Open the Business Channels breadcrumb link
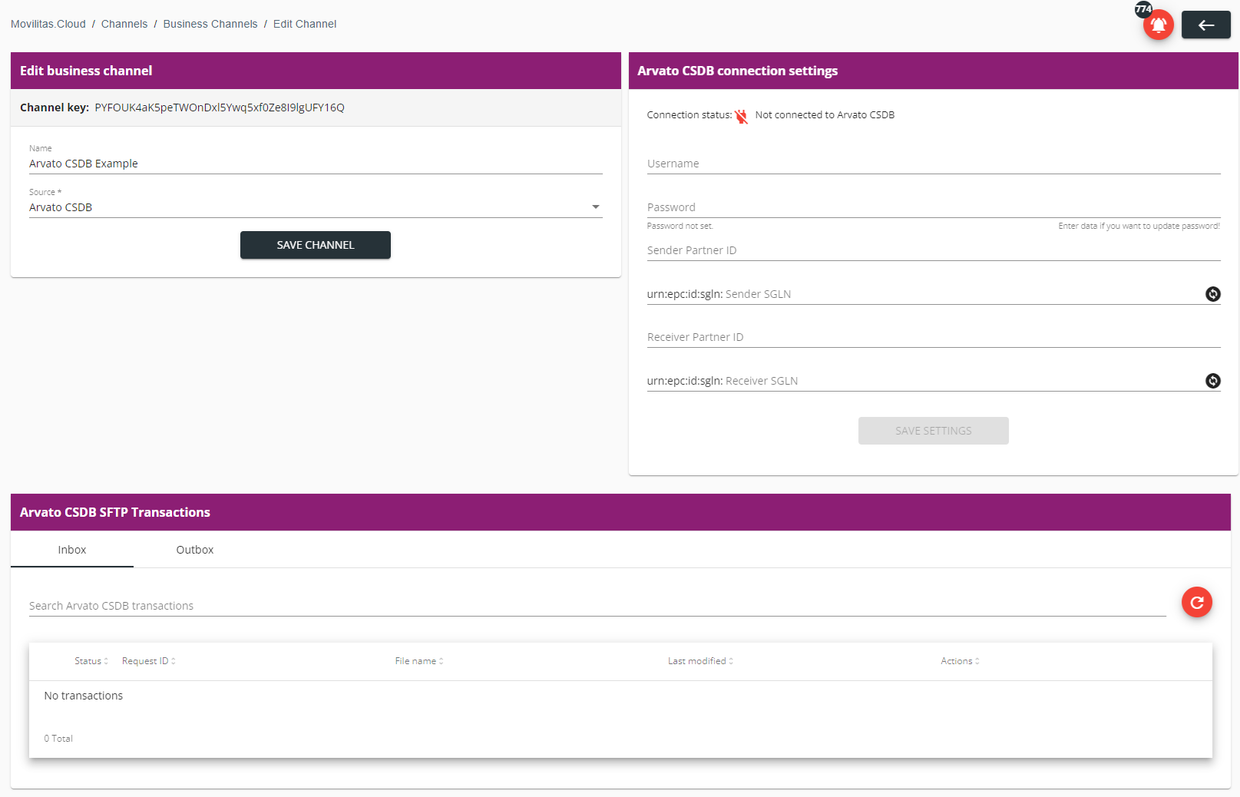The image size is (1240, 797). coord(210,24)
